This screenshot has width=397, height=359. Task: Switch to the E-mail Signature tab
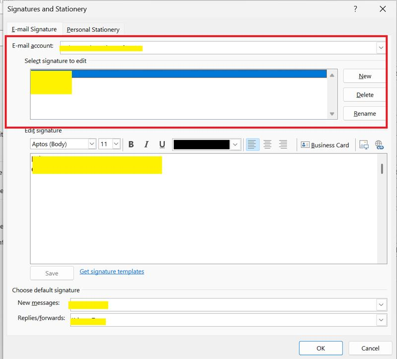coord(34,29)
